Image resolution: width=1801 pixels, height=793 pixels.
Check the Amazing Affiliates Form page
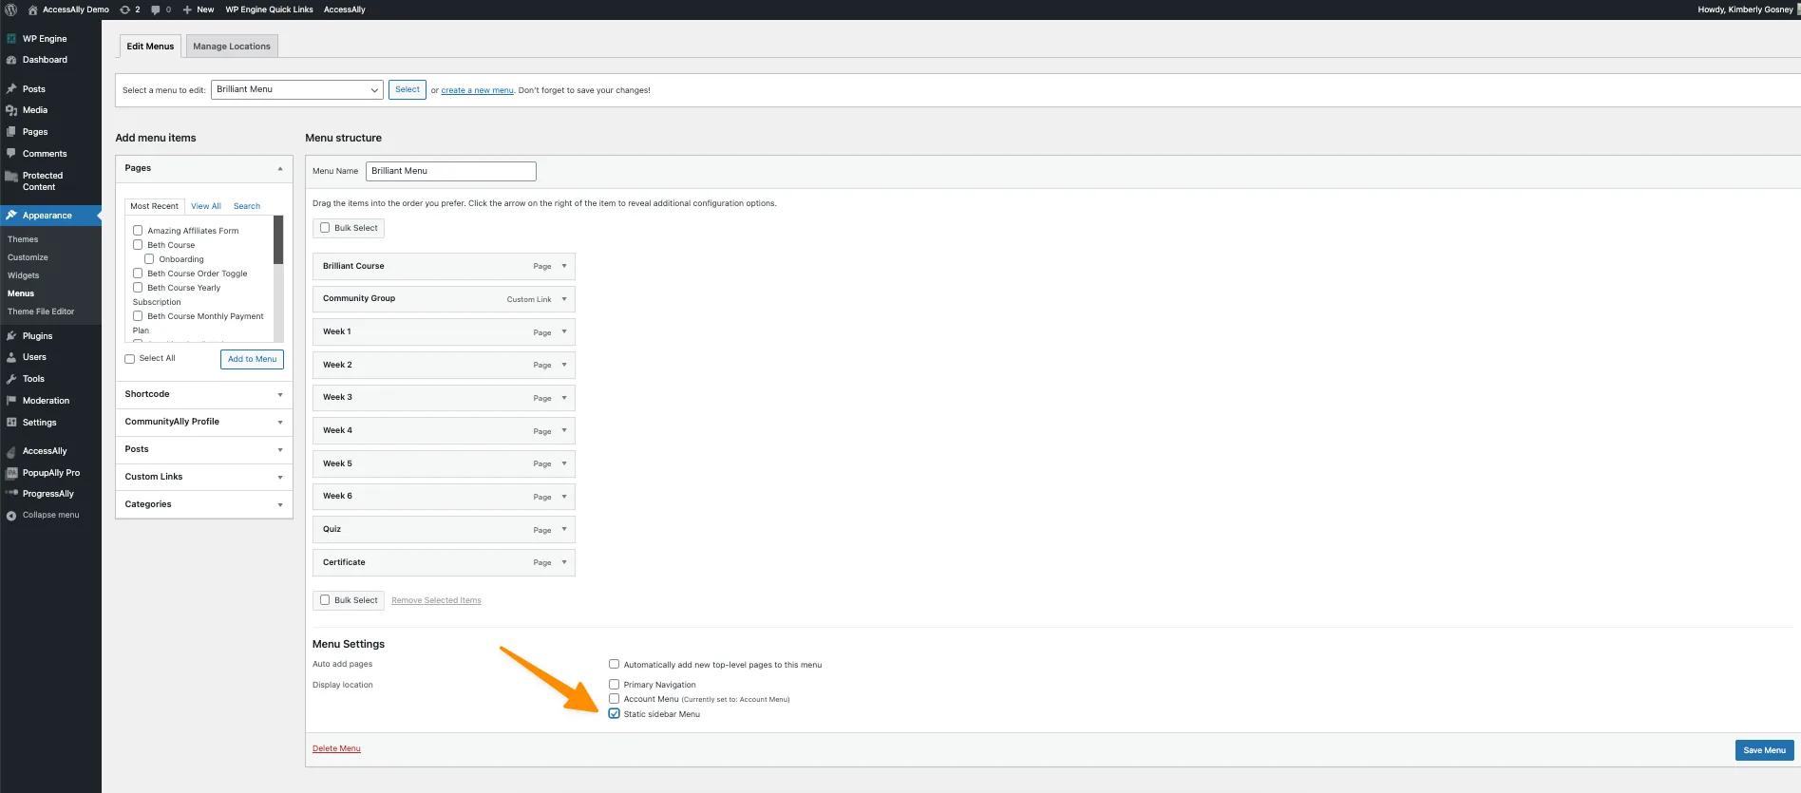pos(138,231)
